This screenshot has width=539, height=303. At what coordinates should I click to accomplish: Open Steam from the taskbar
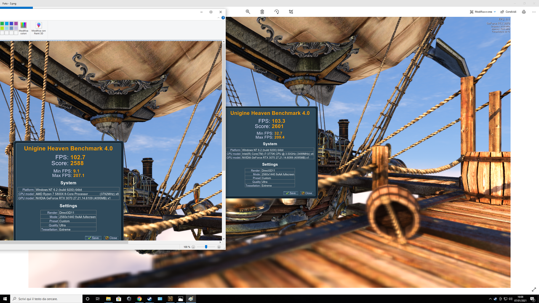click(x=149, y=298)
